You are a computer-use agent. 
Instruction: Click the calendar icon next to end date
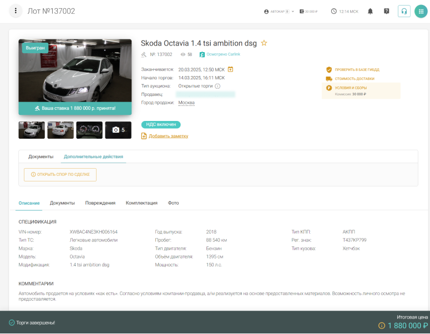[230, 69]
